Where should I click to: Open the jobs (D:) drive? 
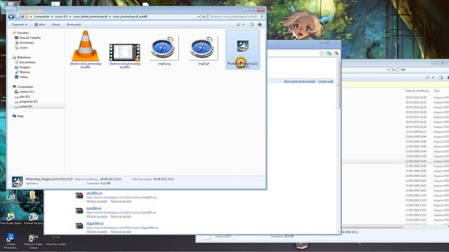click(22, 97)
